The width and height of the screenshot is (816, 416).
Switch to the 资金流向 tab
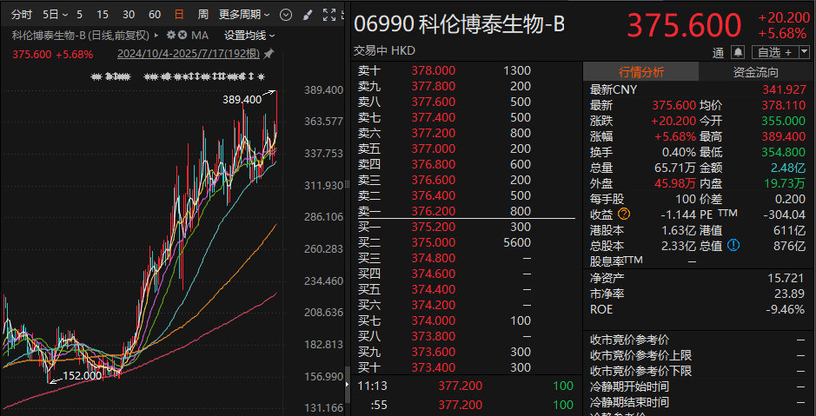tap(756, 72)
